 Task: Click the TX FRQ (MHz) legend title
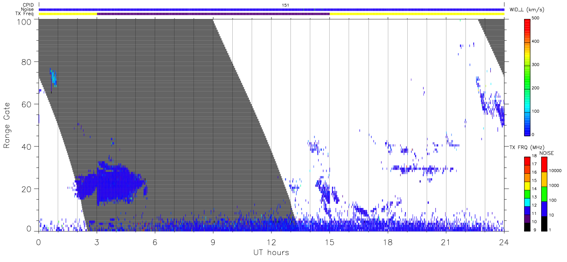[x=526, y=147]
